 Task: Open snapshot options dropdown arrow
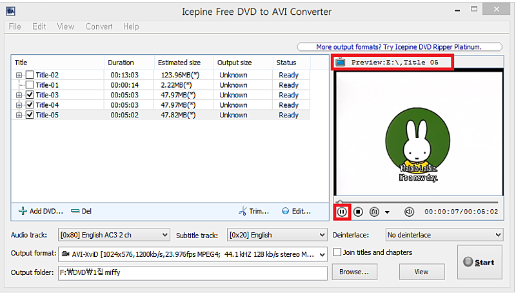388,212
